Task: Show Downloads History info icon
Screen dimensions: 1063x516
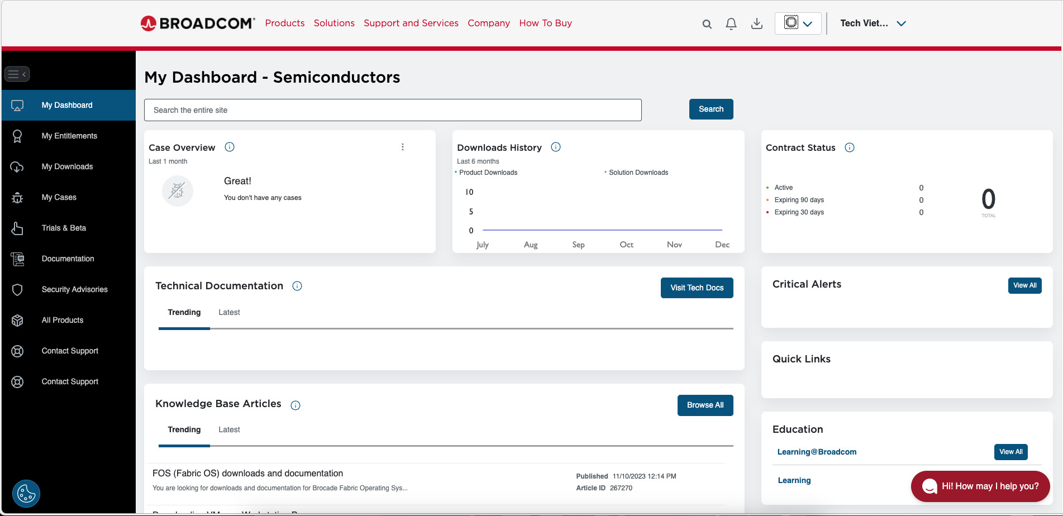Action: tap(556, 147)
